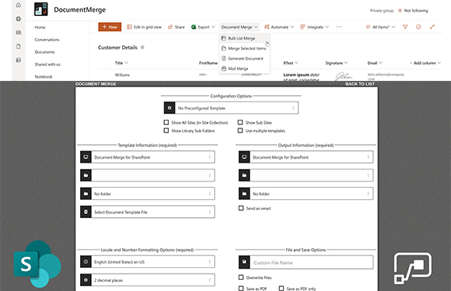Click the Share toolbar button

176,27
